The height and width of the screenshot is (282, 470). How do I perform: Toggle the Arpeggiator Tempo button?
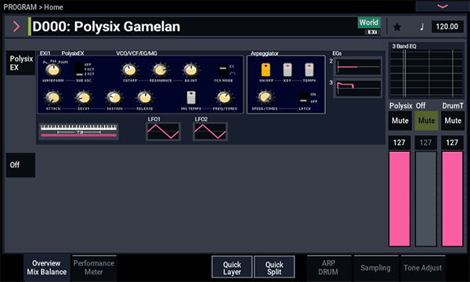309,70
